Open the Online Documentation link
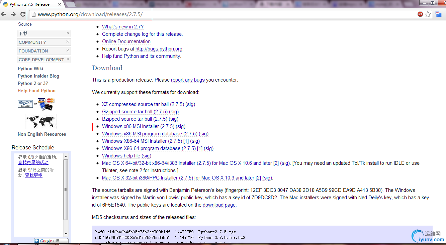This screenshot has width=446, height=245. (126, 41)
